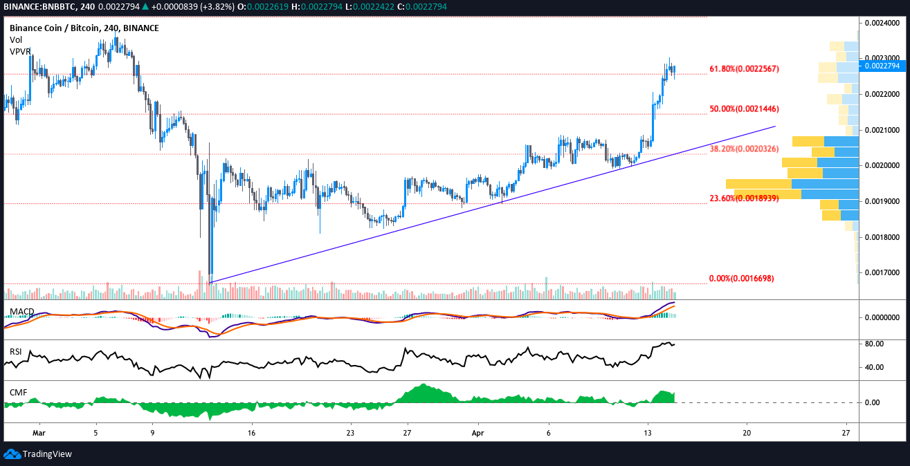Click the TradingView cloud logo icon
910x466 pixels.
[x=12, y=454]
